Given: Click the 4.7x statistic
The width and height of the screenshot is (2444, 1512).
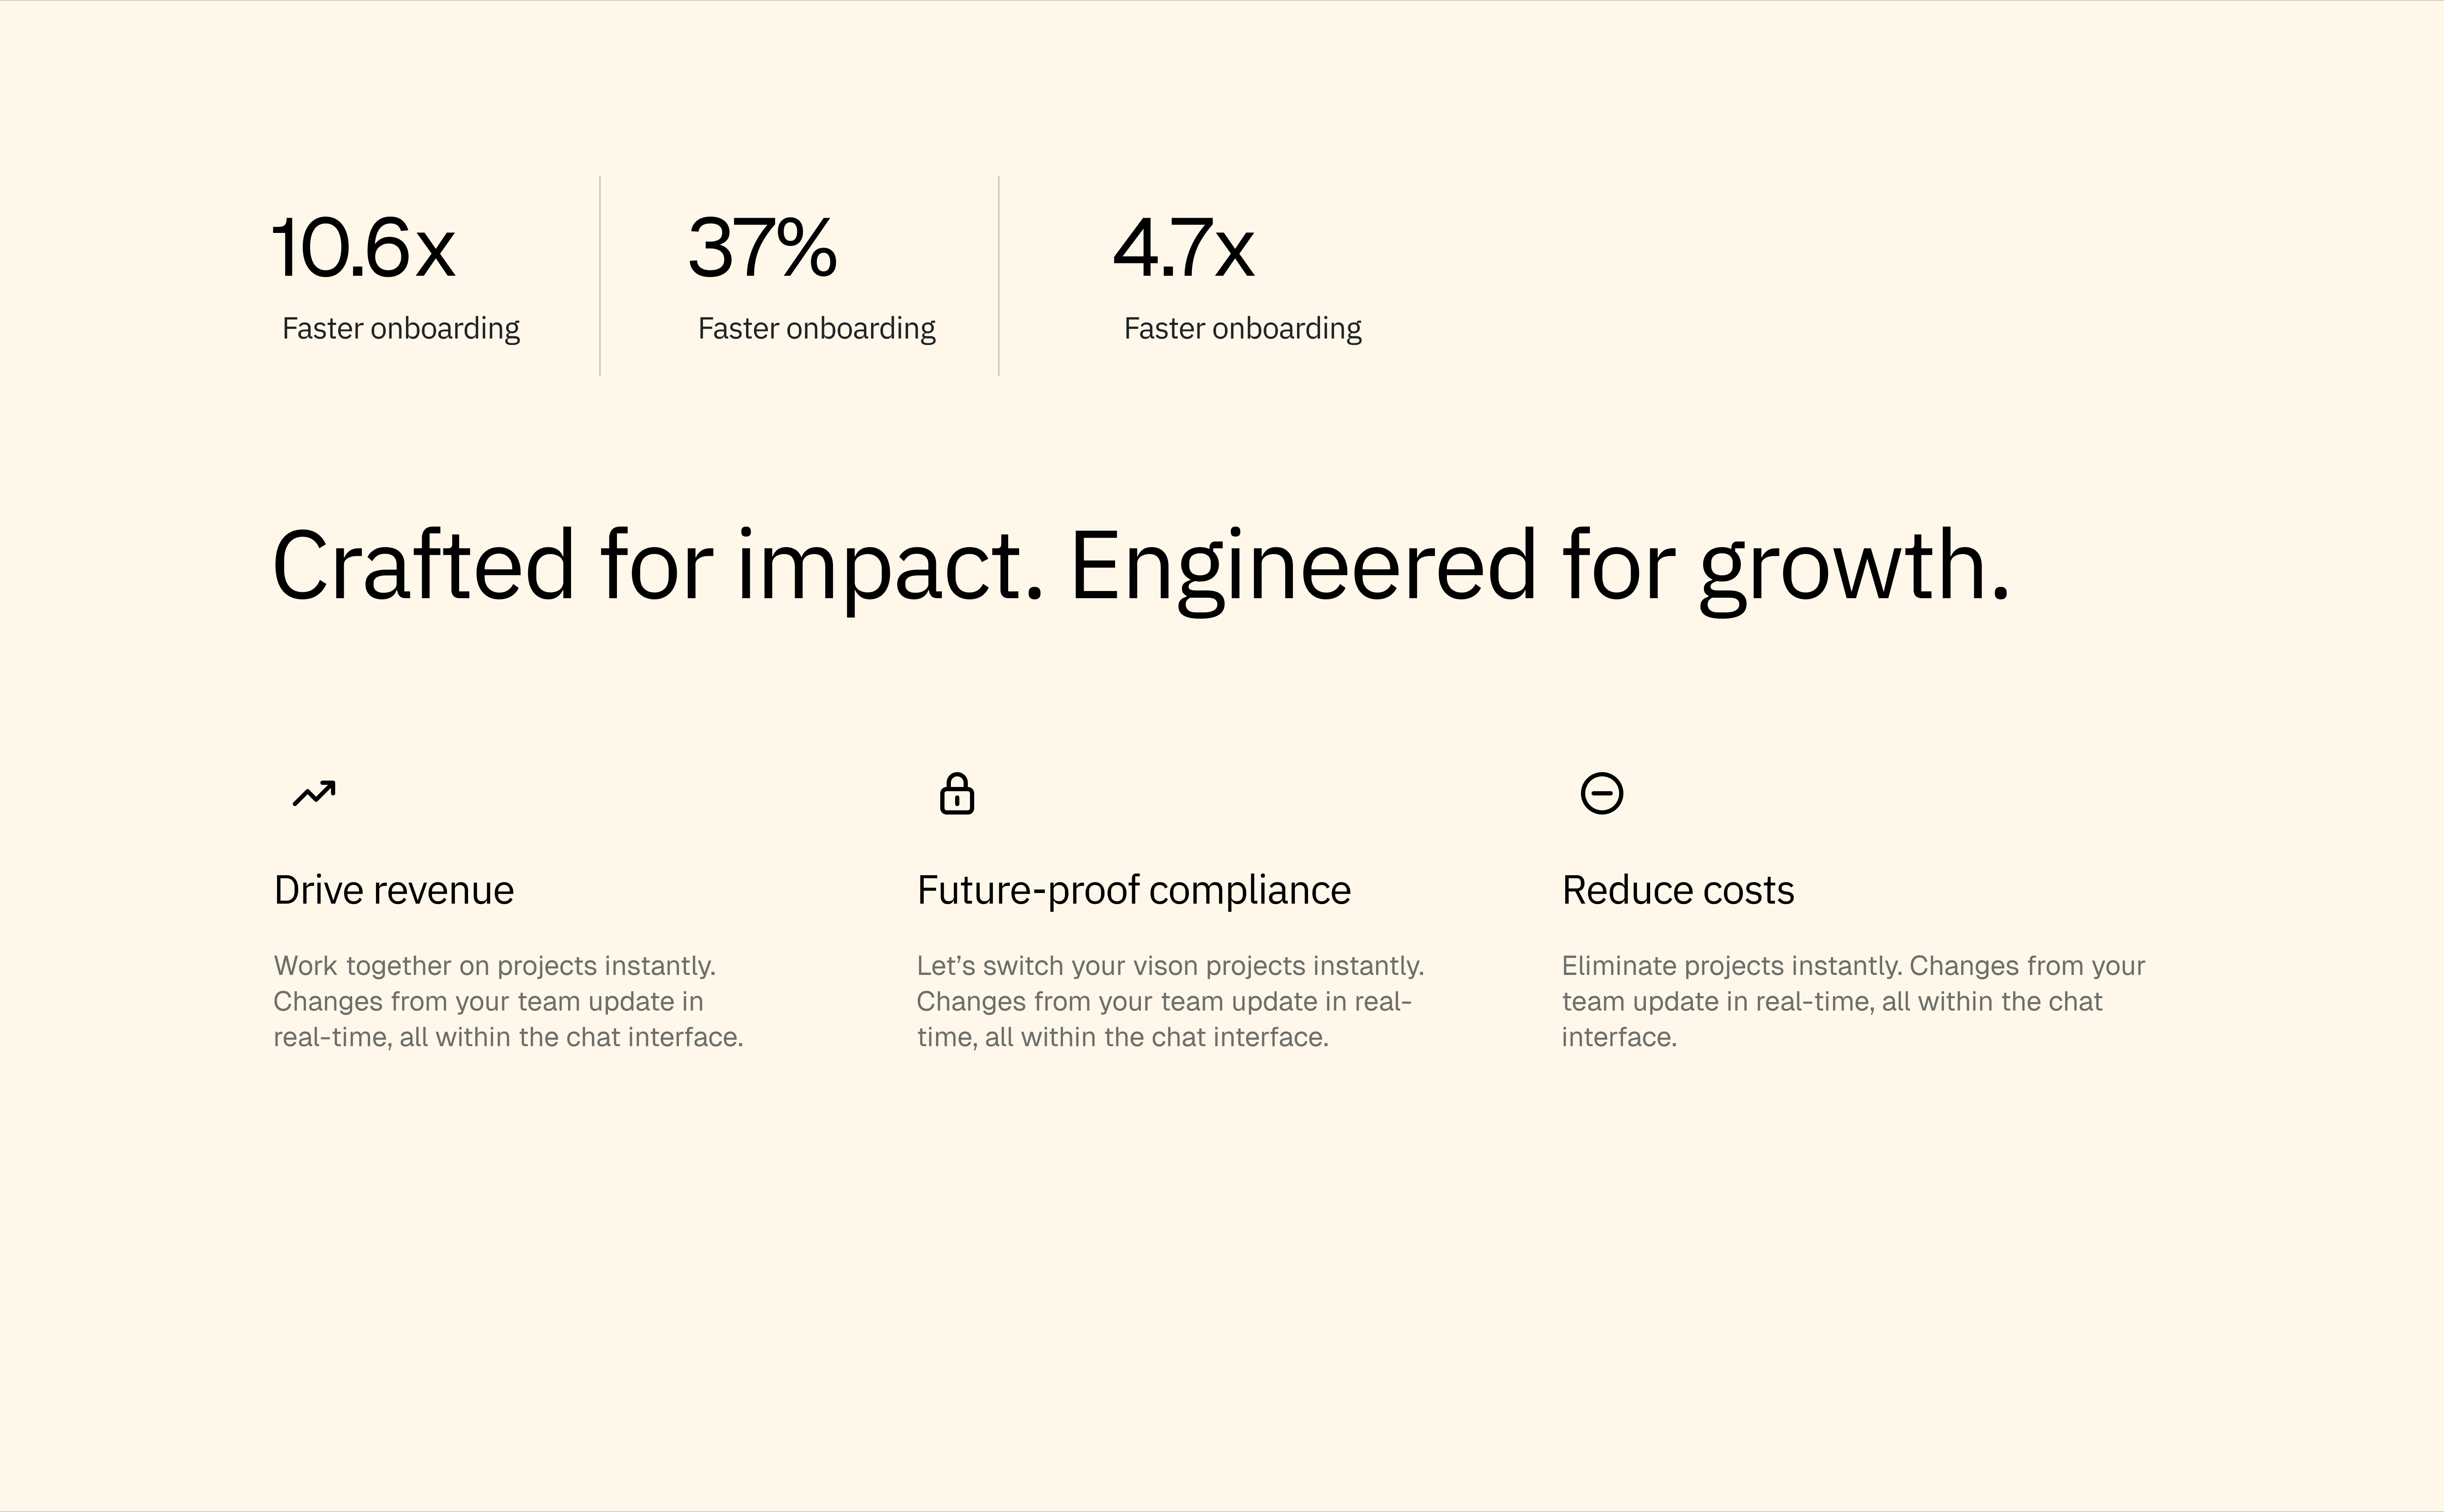Looking at the screenshot, I should pyautogui.click(x=1183, y=248).
